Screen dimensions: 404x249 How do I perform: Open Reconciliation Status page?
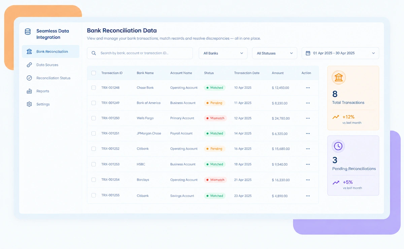tap(53, 78)
